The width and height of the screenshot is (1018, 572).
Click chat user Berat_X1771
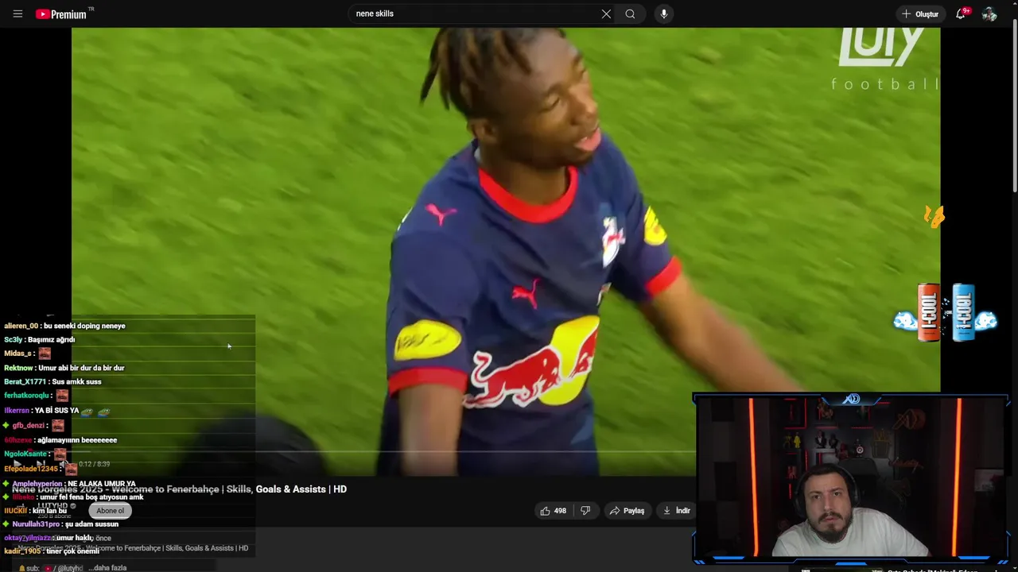(25, 381)
